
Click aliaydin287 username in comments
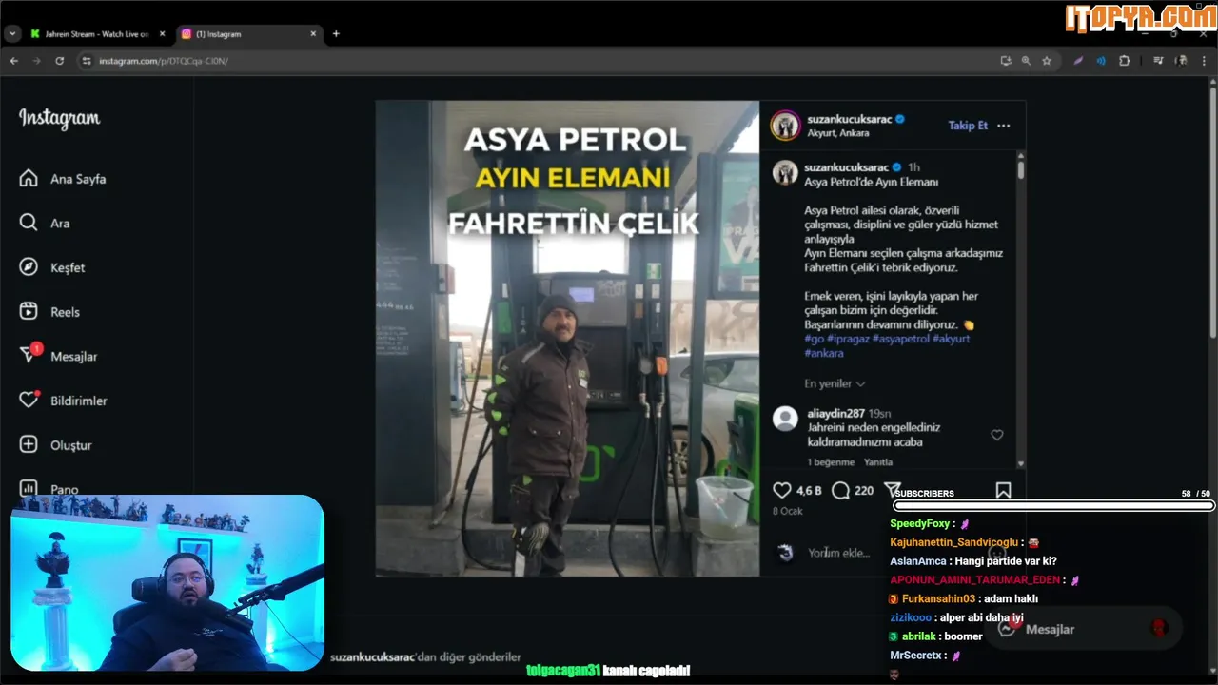coord(838,413)
